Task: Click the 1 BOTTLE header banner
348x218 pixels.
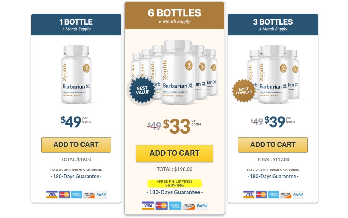Action: 76,25
